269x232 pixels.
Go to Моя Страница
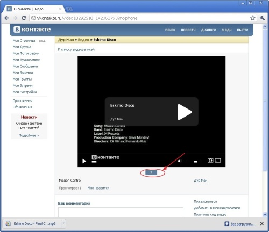[24, 41]
